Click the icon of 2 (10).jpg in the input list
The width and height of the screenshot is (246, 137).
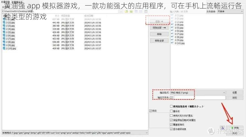(172, 43)
